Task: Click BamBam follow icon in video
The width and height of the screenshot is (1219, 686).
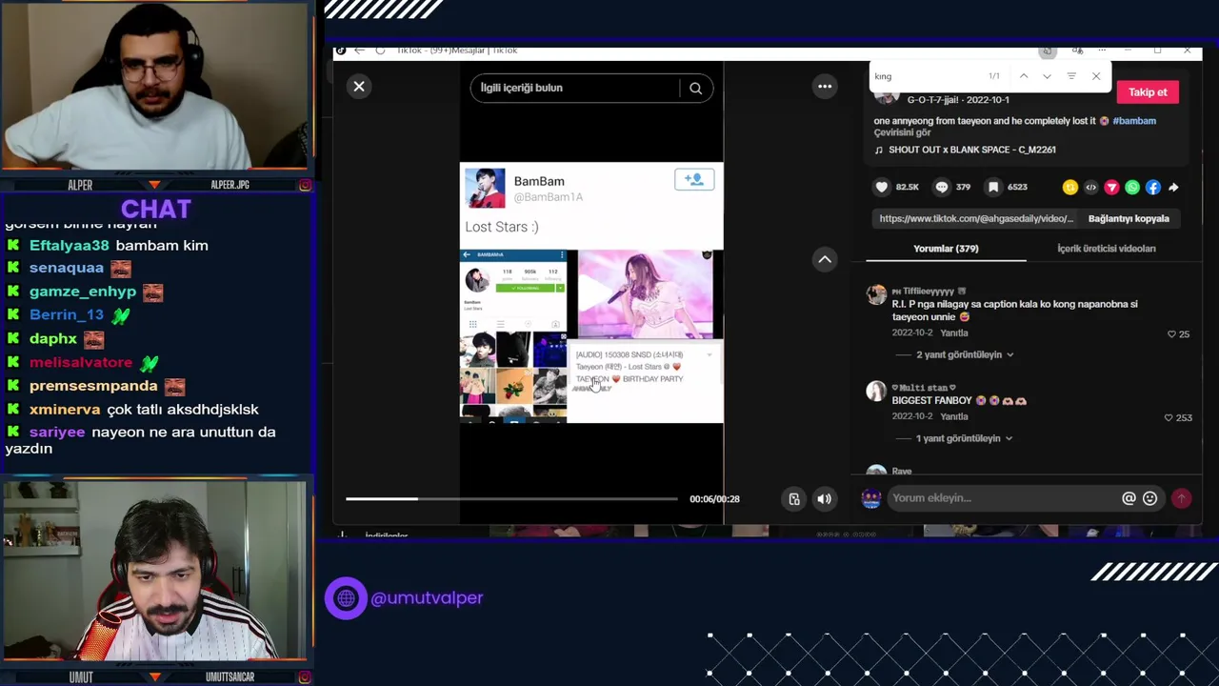Action: click(694, 179)
